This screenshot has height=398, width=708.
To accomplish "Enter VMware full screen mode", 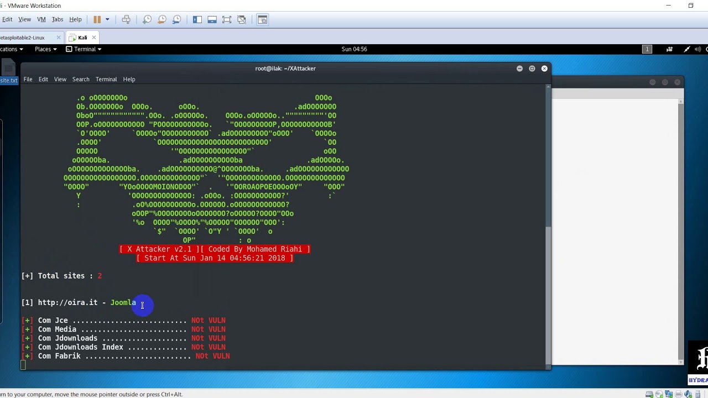I will tap(227, 19).
